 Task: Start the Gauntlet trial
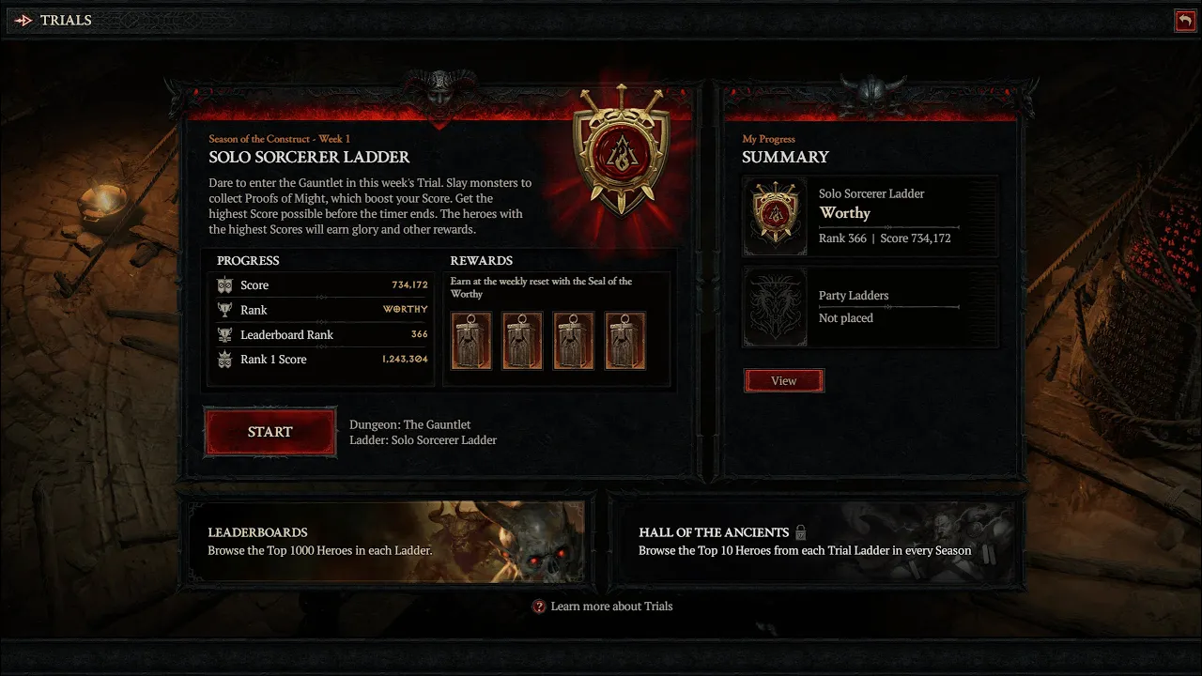[270, 432]
